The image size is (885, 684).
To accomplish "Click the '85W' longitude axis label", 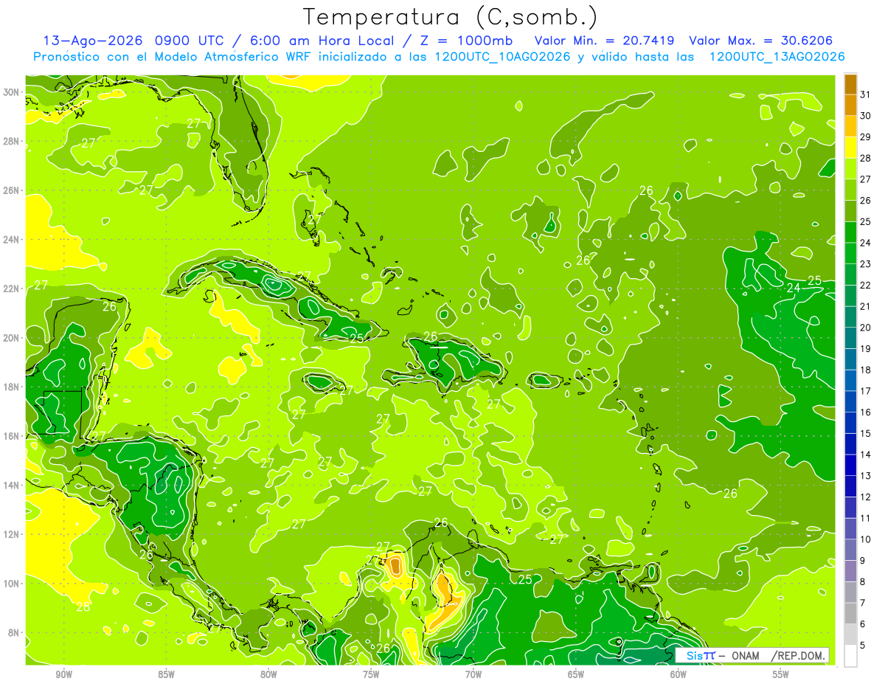I will tap(166, 674).
